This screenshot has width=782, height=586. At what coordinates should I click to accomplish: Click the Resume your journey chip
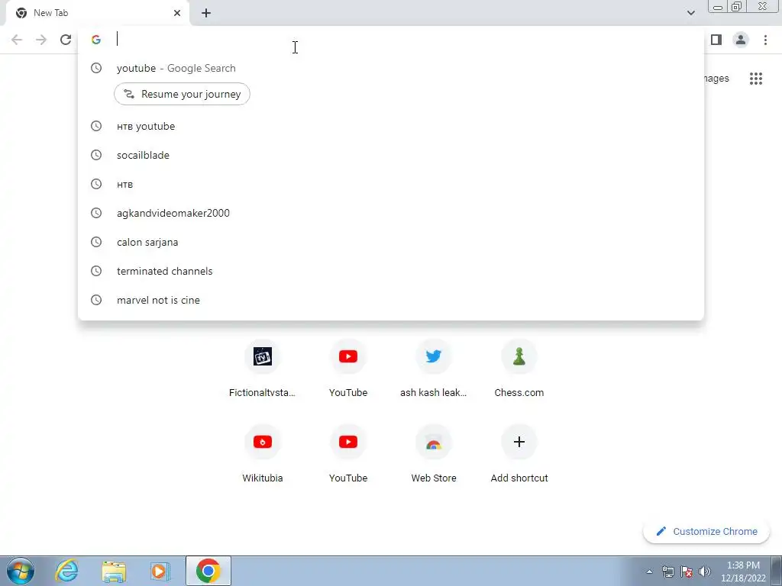click(x=182, y=94)
